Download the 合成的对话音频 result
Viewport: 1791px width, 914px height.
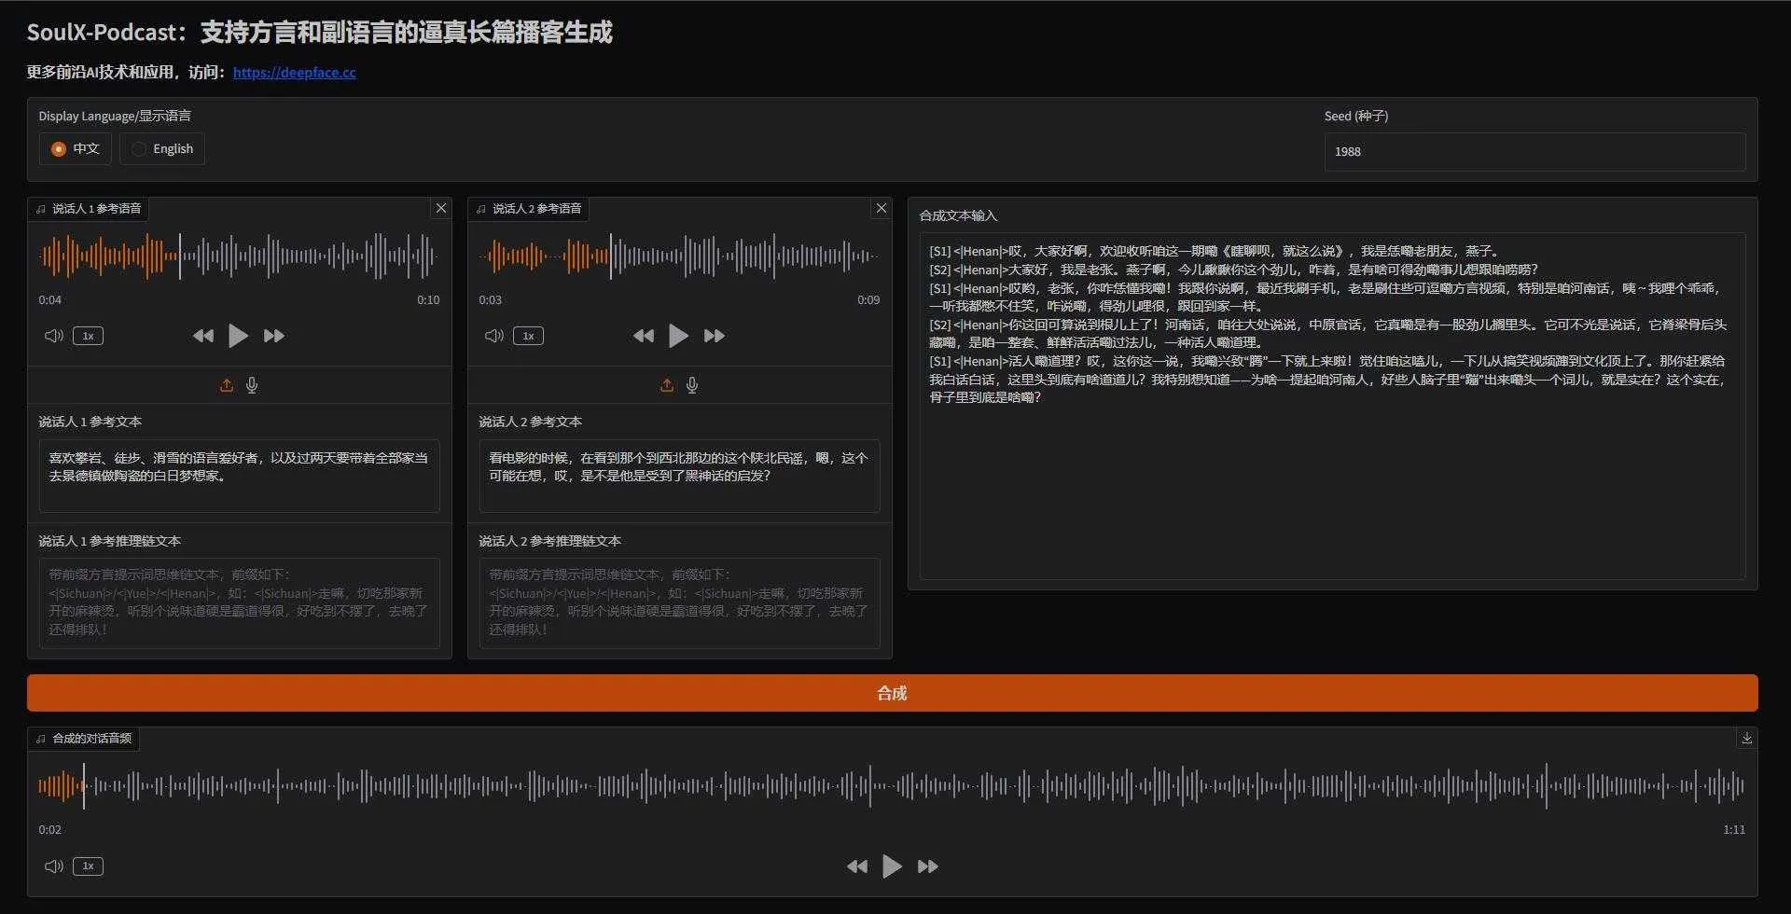(x=1746, y=737)
